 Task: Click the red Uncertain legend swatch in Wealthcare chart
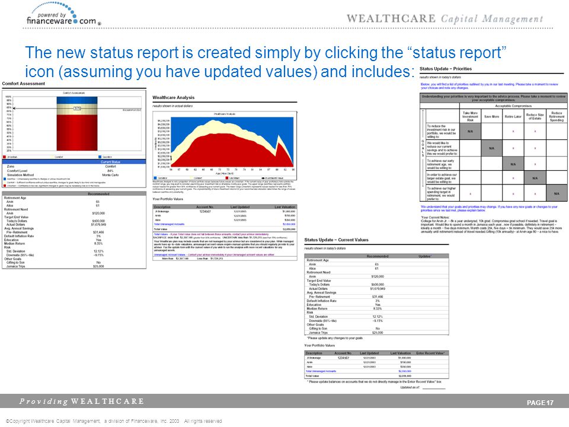[227, 178]
